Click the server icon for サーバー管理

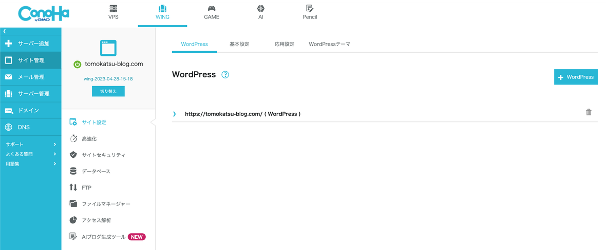(9, 94)
